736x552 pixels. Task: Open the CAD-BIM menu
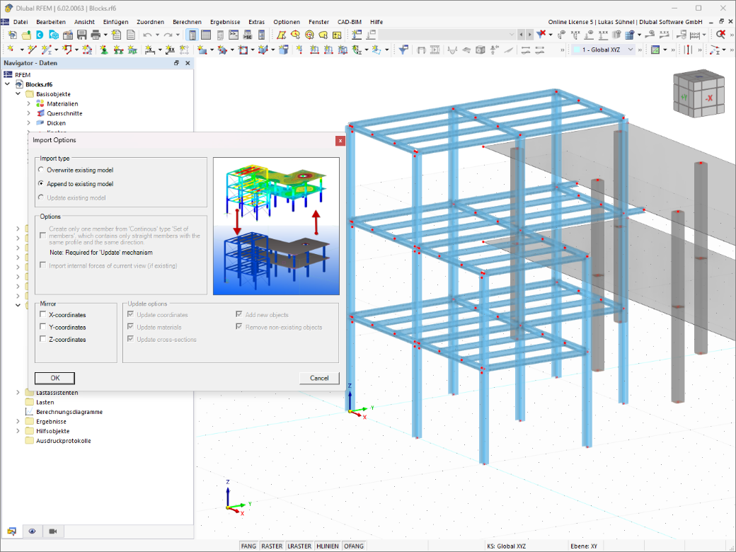point(350,22)
